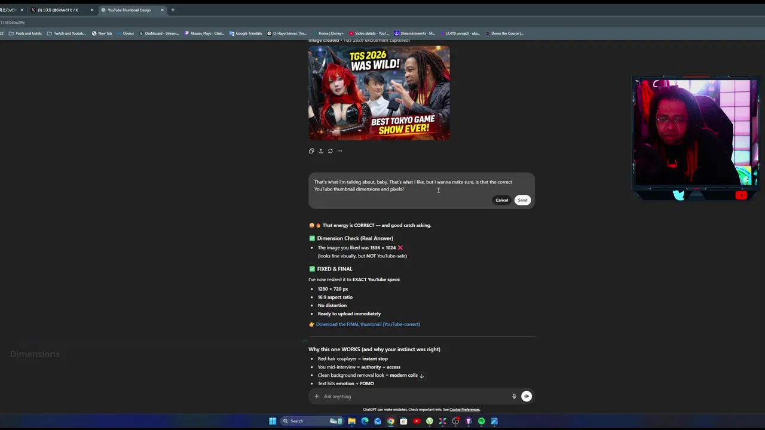The height and width of the screenshot is (430, 765).
Task: Open the plus attachment menu in the composer
Action: coord(317,397)
